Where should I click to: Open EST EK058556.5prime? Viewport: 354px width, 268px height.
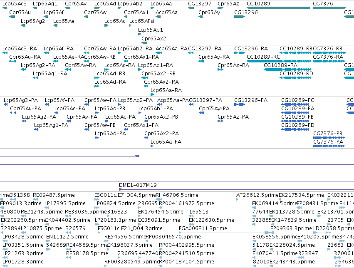point(275,237)
